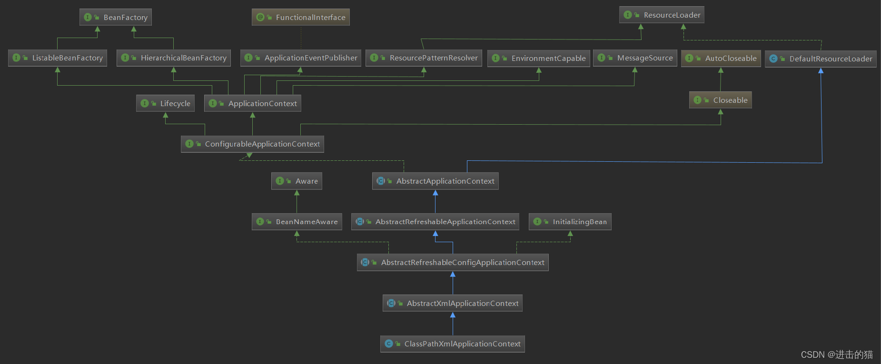Screen dimensions: 881x364
Task: Select the ApplicationContext node
Action: tap(253, 103)
